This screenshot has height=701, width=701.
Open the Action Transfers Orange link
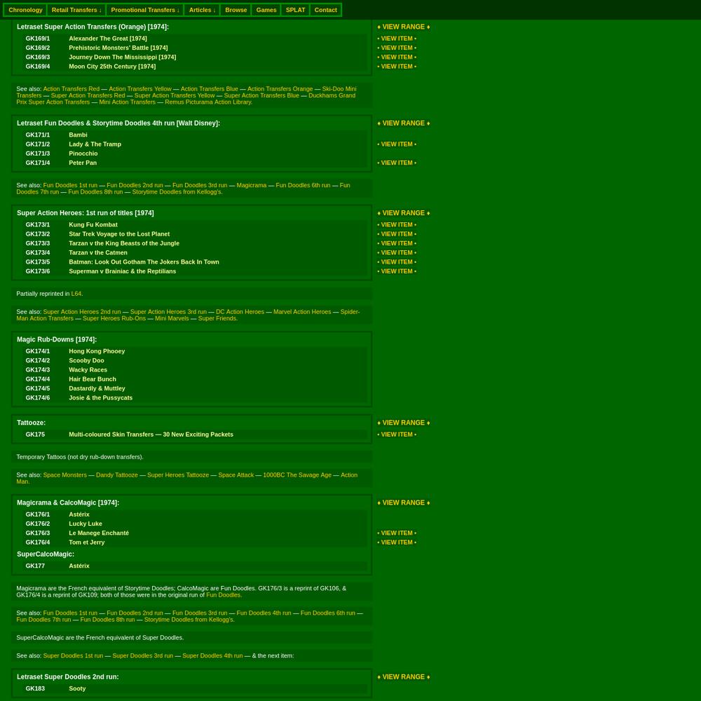point(280,89)
